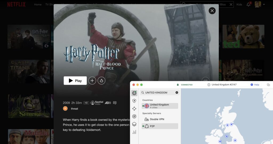Close the Harry Potter details modal

[212, 11]
